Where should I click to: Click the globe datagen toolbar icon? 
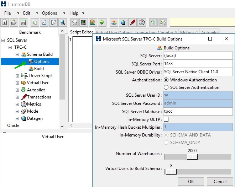pyautogui.click(x=123, y=22)
